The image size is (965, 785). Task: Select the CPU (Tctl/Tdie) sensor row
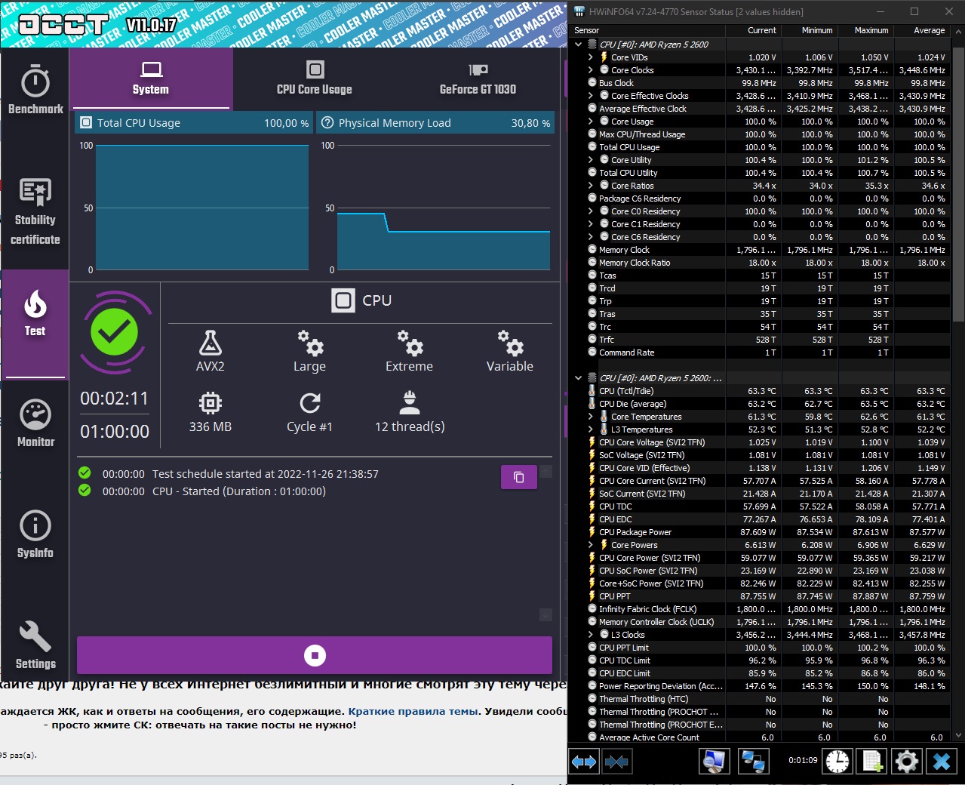click(761, 391)
